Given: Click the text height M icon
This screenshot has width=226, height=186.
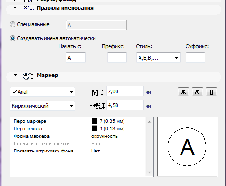Looking at the screenshot, I should coord(97,93).
